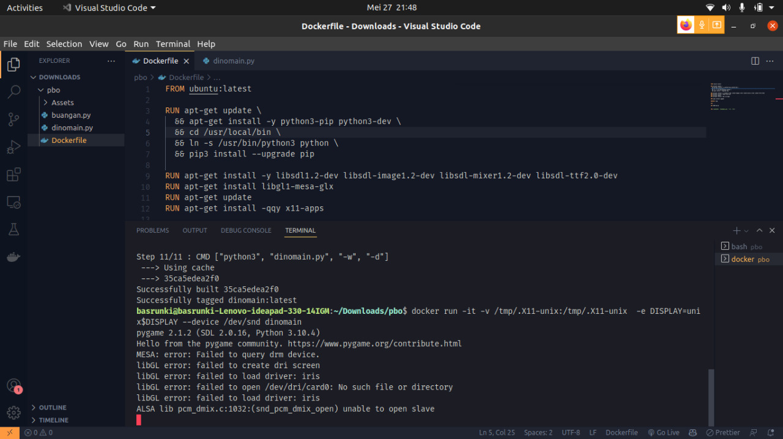Open the Manage gear icon
Image resolution: width=783 pixels, height=439 pixels.
click(13, 413)
